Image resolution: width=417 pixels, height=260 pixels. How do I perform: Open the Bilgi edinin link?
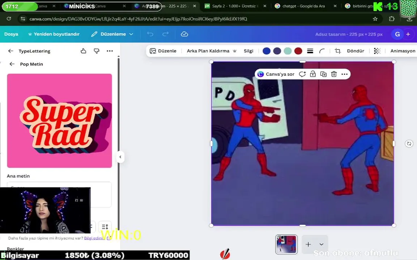click(x=94, y=238)
